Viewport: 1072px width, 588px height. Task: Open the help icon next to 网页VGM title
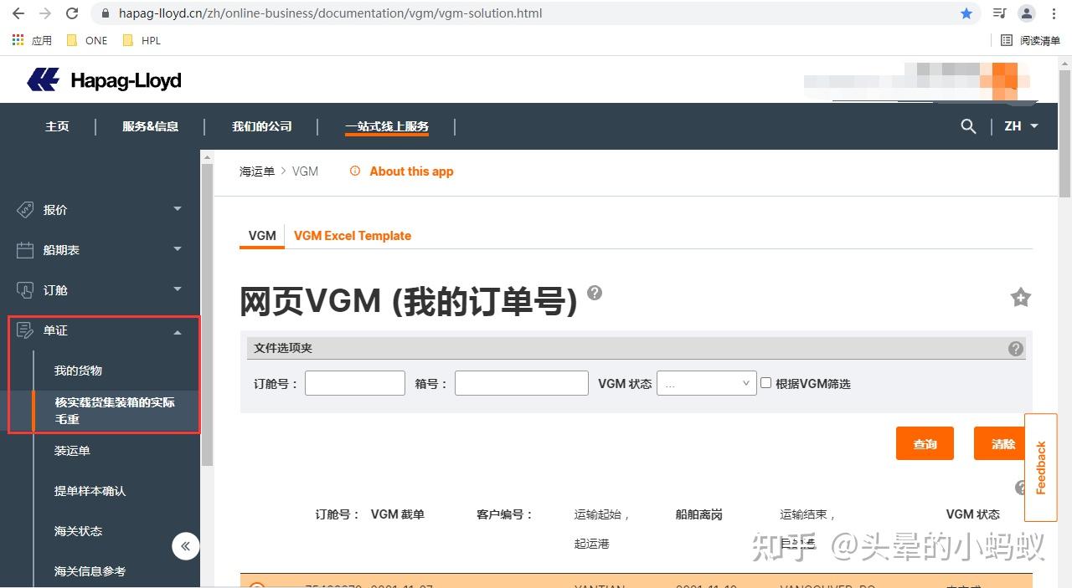coord(595,293)
